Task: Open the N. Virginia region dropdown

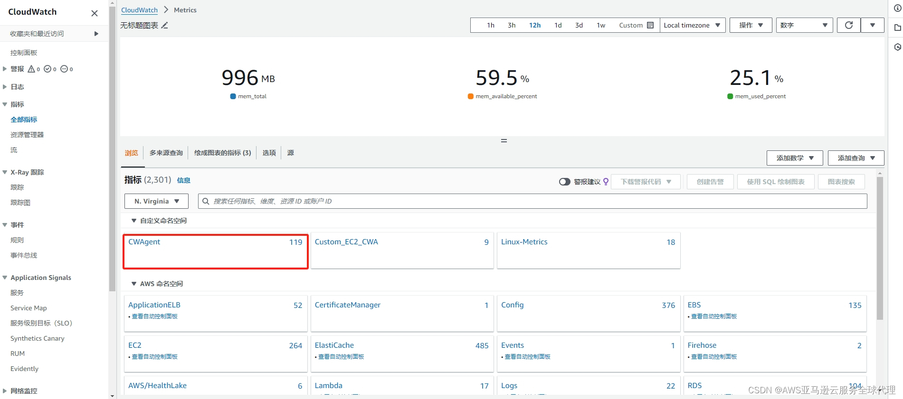Action: 156,201
